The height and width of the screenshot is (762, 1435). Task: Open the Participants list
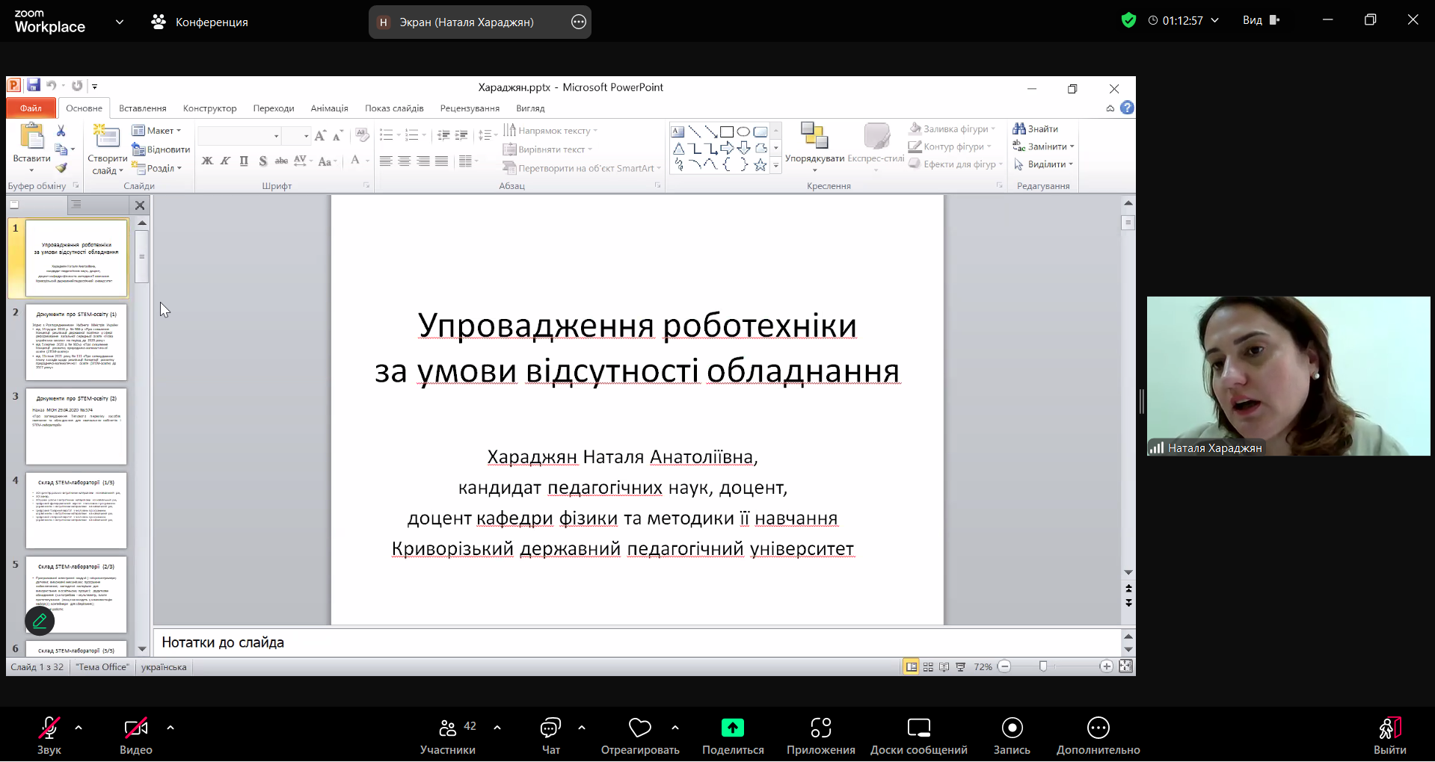pyautogui.click(x=447, y=728)
